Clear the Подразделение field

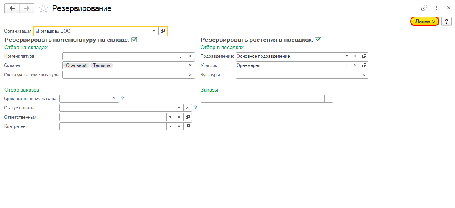356,56
